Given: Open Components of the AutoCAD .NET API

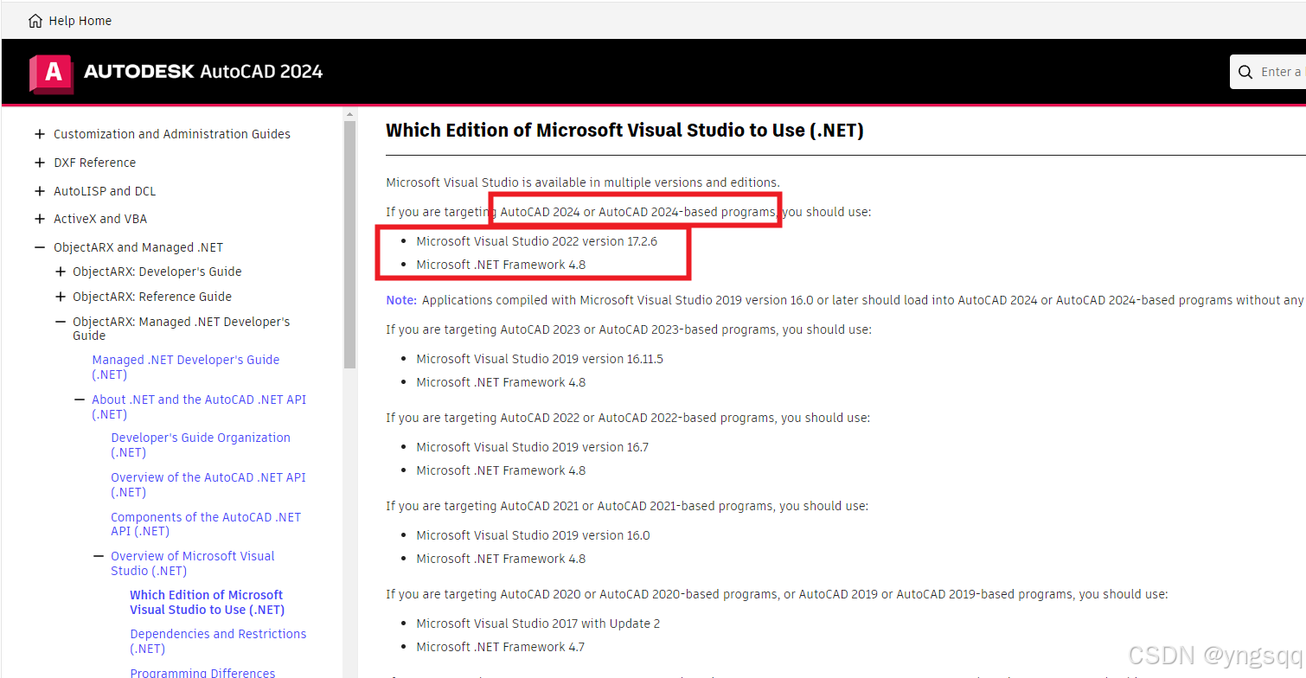Looking at the screenshot, I should point(206,524).
